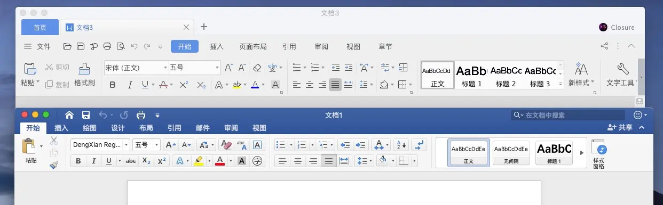Select 首页 tab in WPS

coord(40,27)
